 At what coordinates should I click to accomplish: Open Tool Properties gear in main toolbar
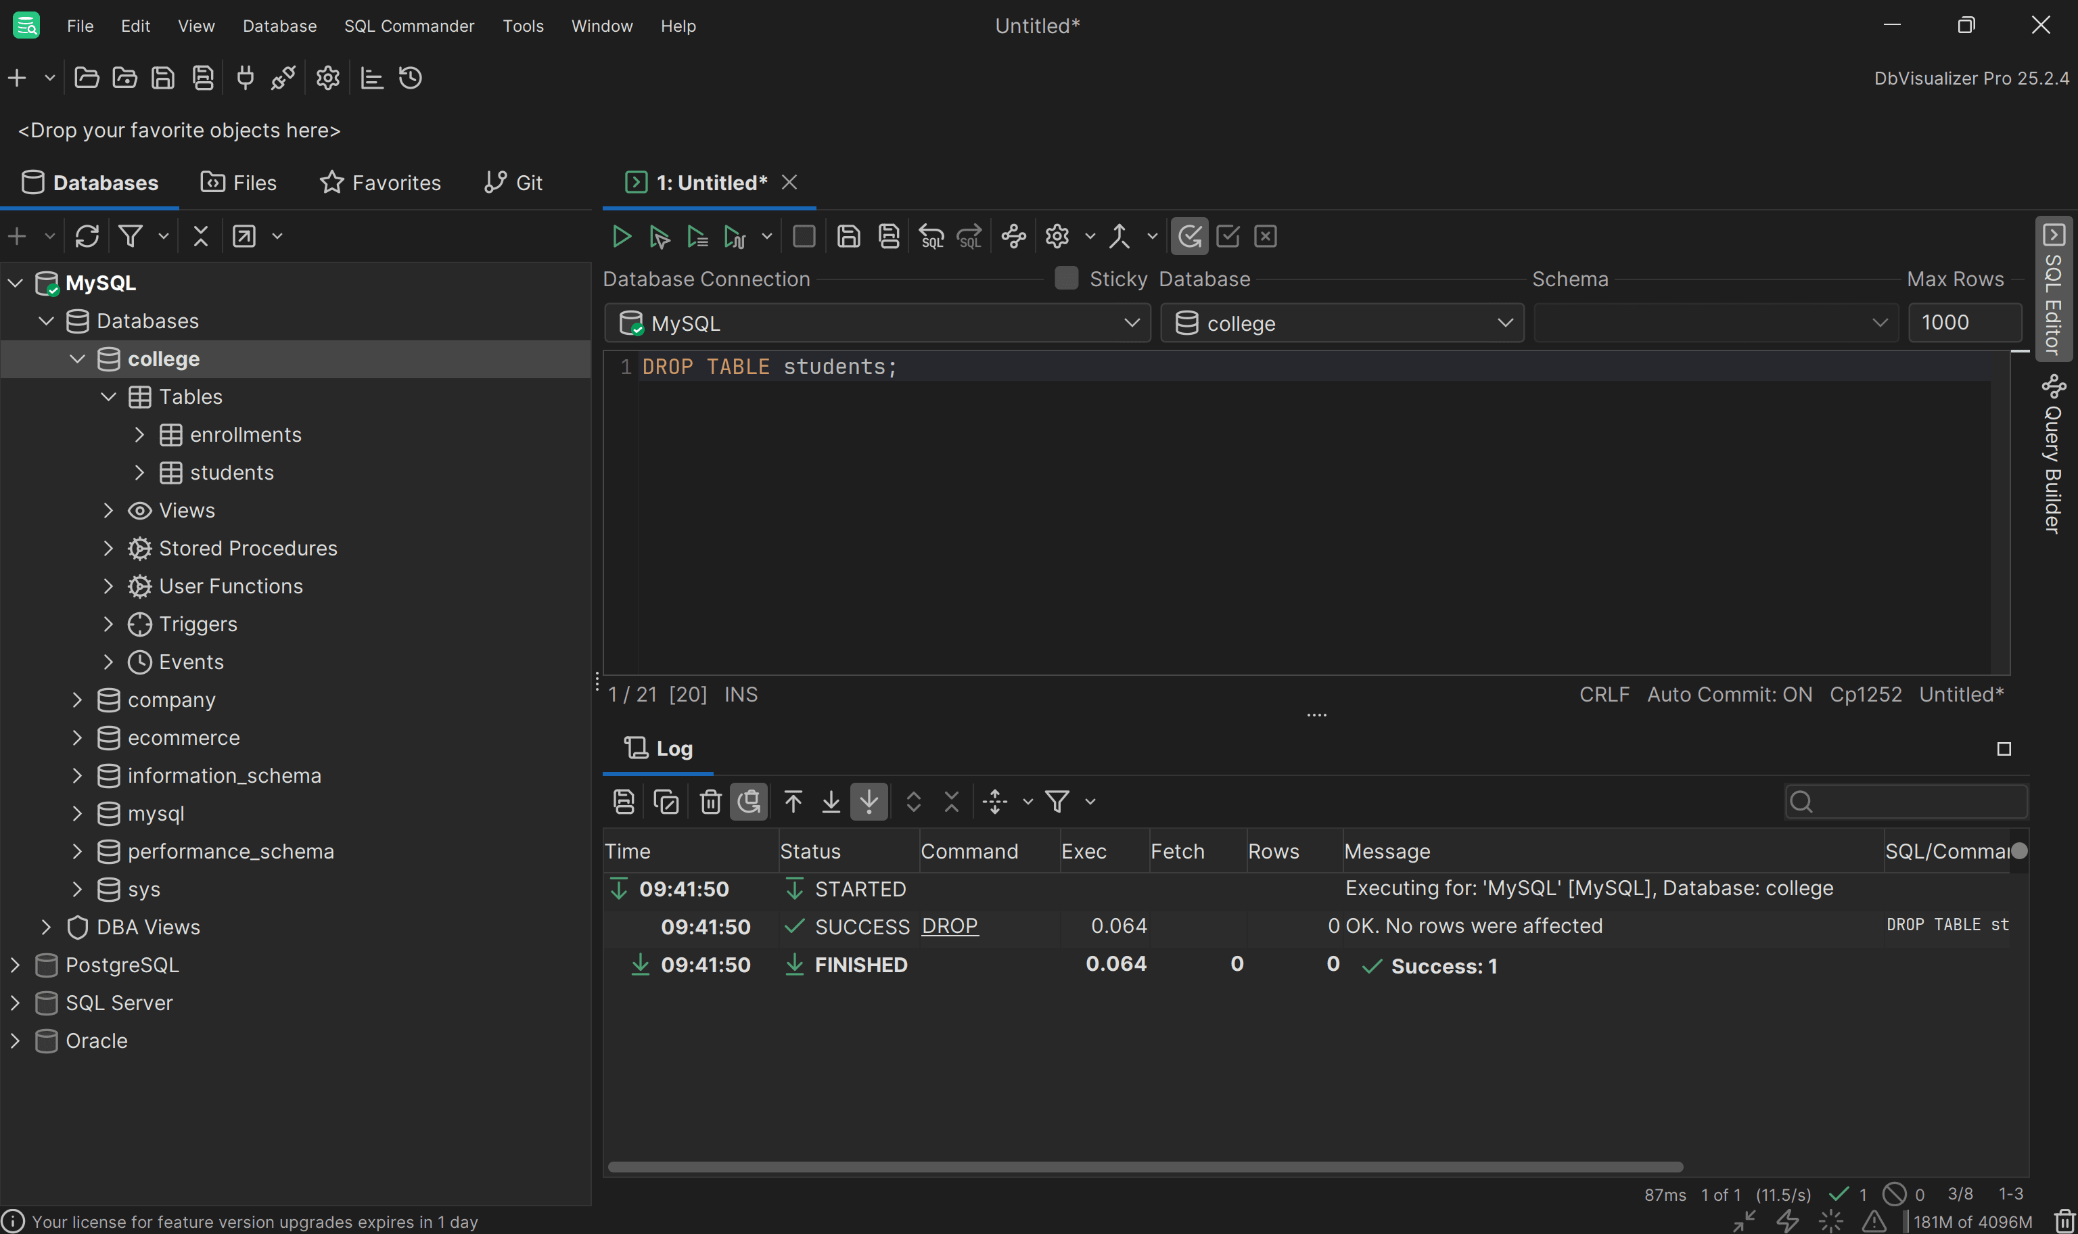(327, 78)
